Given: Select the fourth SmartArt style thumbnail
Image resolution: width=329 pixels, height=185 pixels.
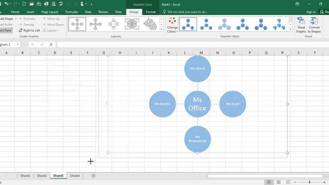Looking at the screenshot, I should [x=243, y=24].
